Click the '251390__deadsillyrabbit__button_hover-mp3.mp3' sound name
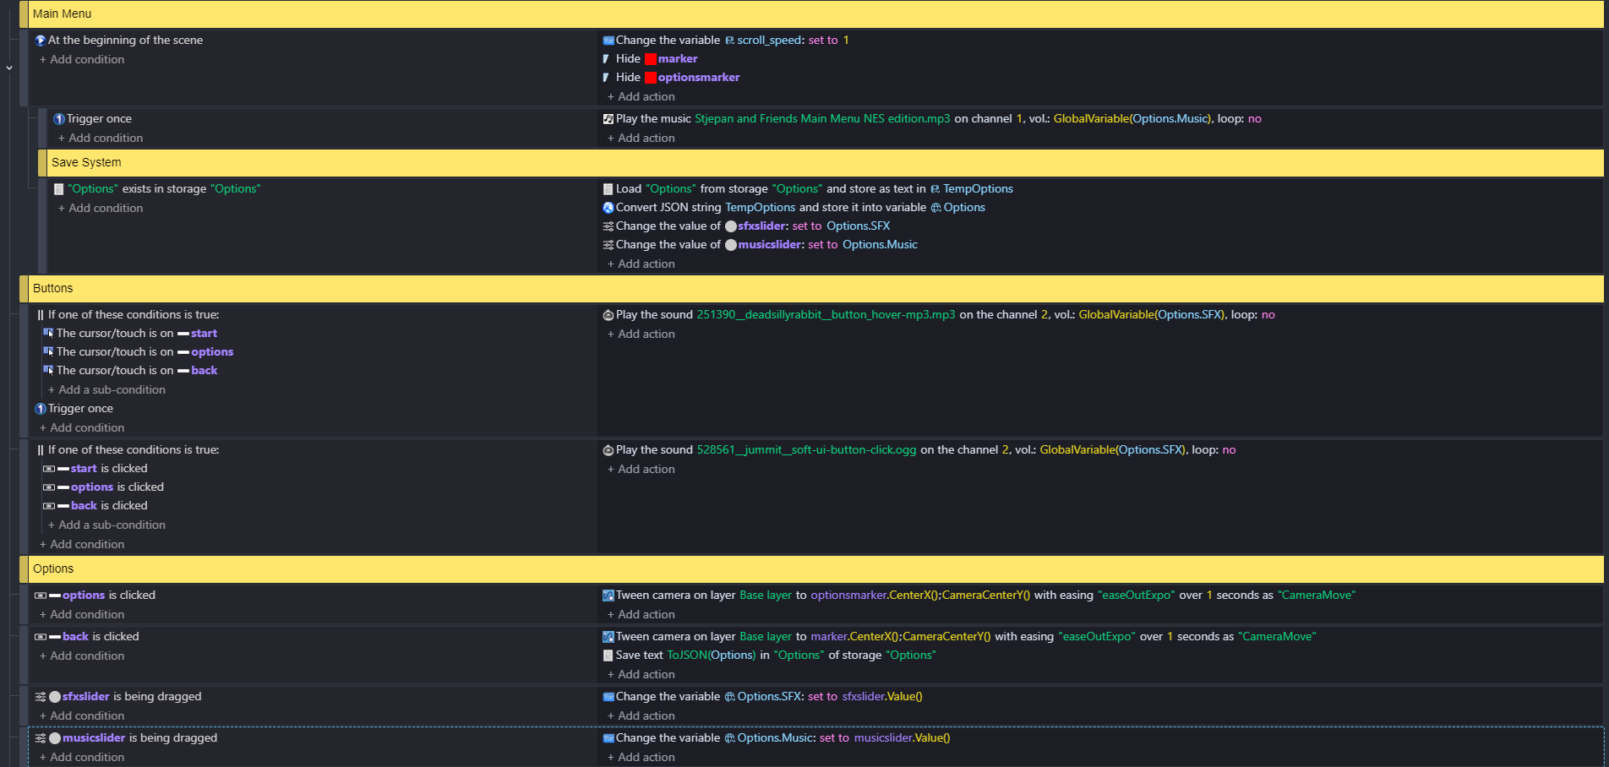The image size is (1609, 767). [x=826, y=315]
